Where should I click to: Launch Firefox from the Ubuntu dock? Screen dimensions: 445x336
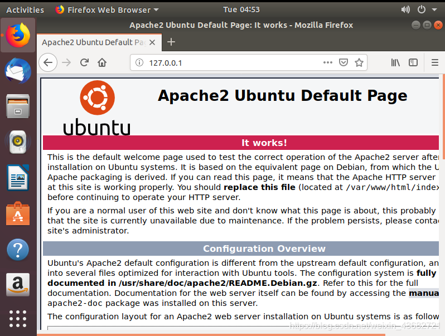pos(18,35)
